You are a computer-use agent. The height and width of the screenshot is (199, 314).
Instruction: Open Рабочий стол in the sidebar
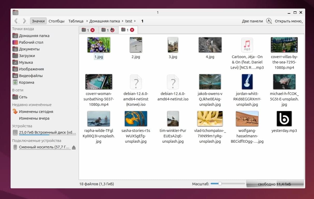(x=31, y=42)
